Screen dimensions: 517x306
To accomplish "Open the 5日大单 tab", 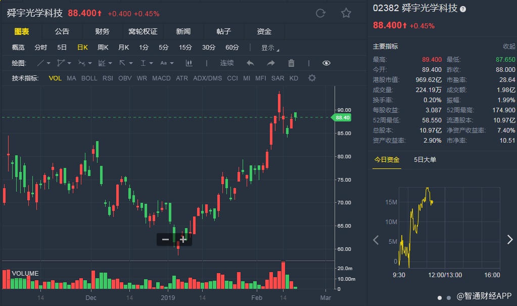I will point(425,160).
